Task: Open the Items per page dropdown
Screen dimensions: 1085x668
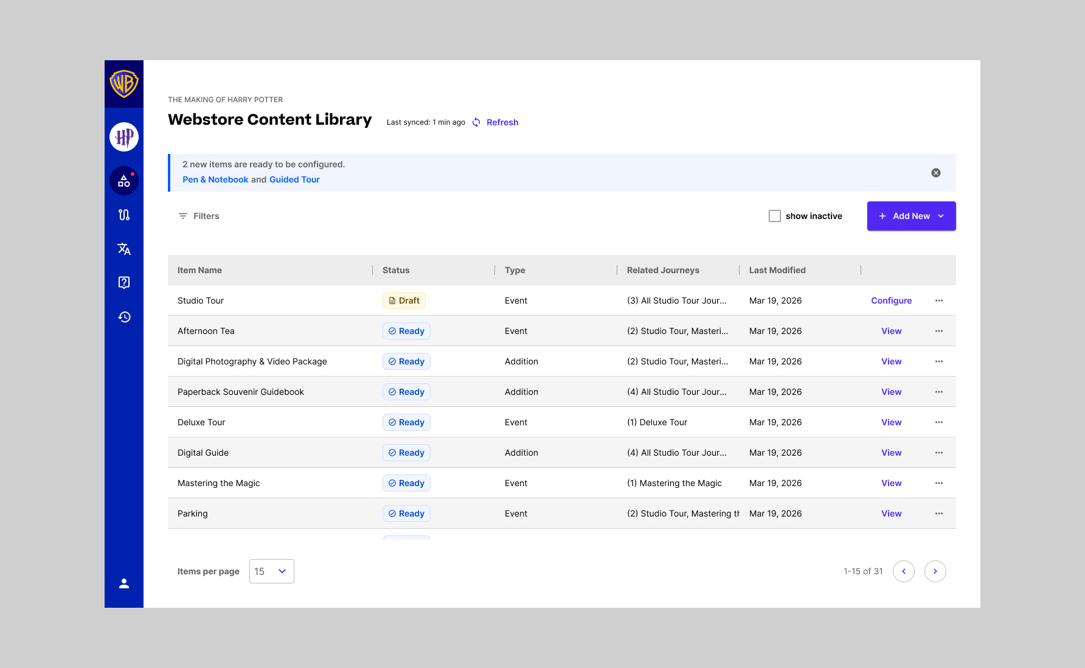Action: coord(272,571)
